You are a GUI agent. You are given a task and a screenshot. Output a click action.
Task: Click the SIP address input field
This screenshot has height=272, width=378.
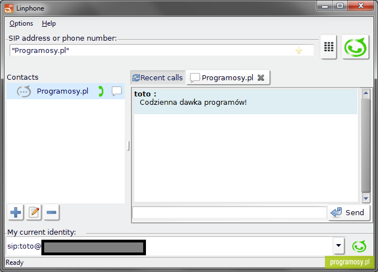[162, 51]
